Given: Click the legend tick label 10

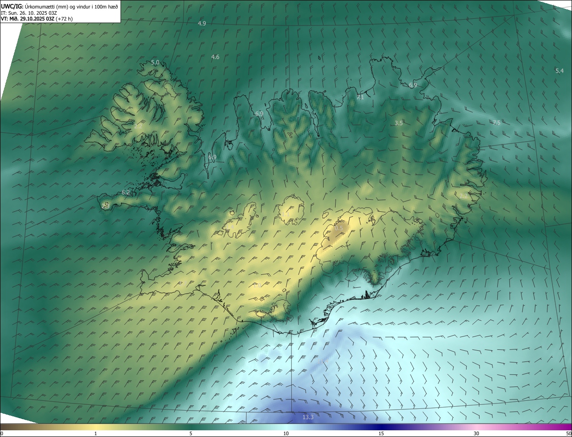Looking at the screenshot, I should point(286,434).
